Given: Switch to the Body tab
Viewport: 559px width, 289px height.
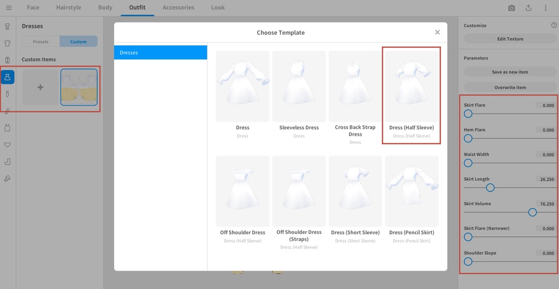Looking at the screenshot, I should click(105, 8).
